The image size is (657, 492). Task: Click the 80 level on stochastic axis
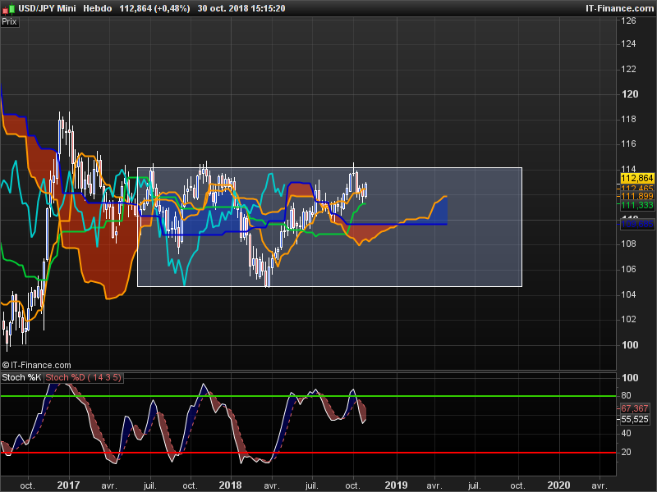[x=626, y=395]
